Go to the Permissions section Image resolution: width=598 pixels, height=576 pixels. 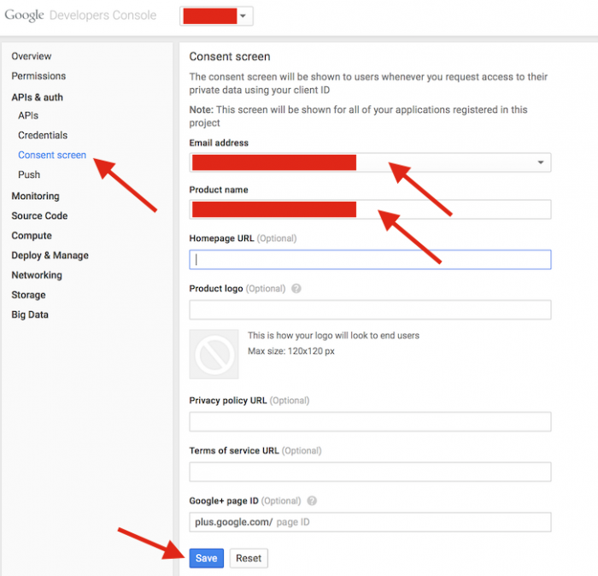point(38,76)
